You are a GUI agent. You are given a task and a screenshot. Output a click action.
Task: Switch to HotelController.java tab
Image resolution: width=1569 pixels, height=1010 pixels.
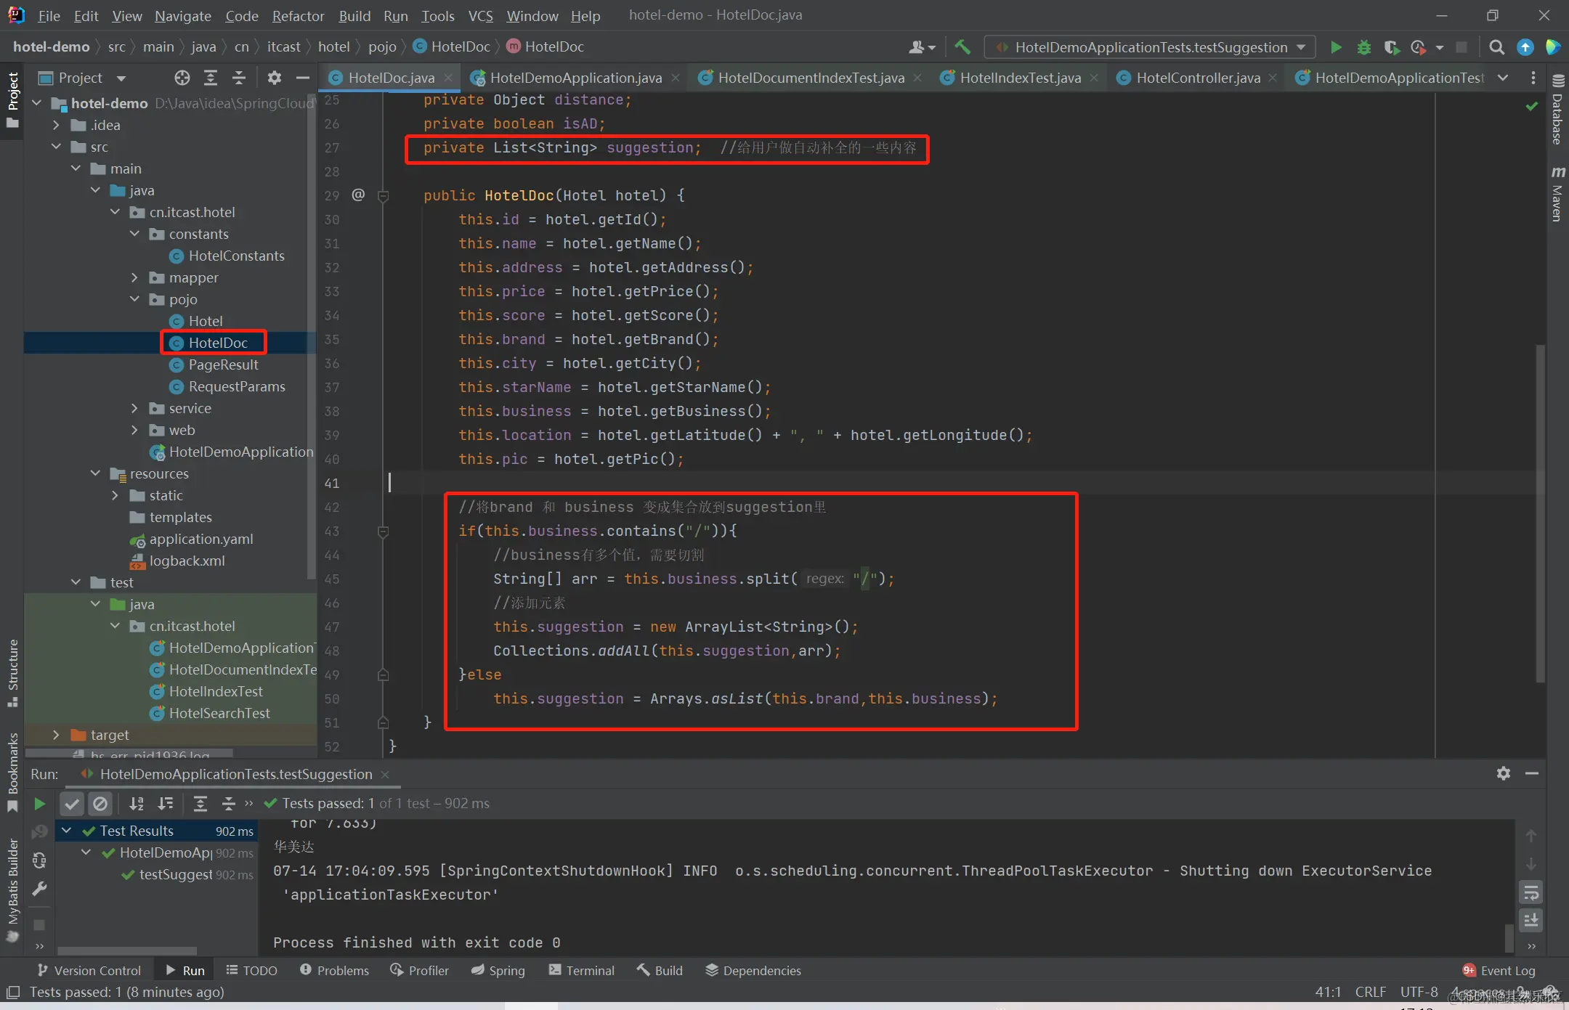pos(1197,78)
